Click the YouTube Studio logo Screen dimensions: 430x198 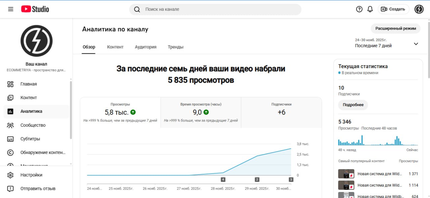click(x=35, y=9)
